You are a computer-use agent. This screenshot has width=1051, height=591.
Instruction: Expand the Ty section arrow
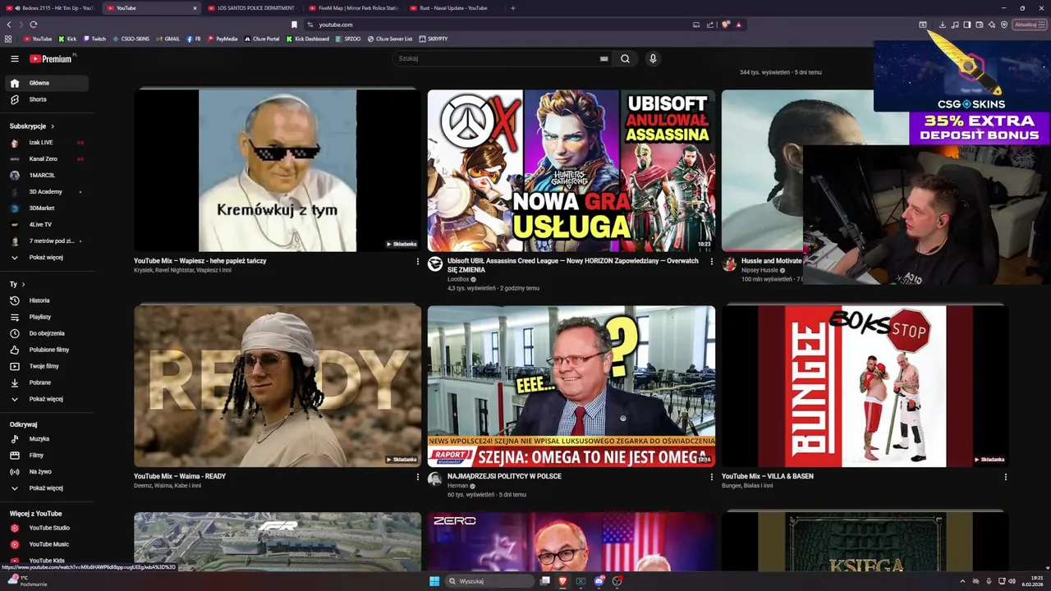coord(23,284)
